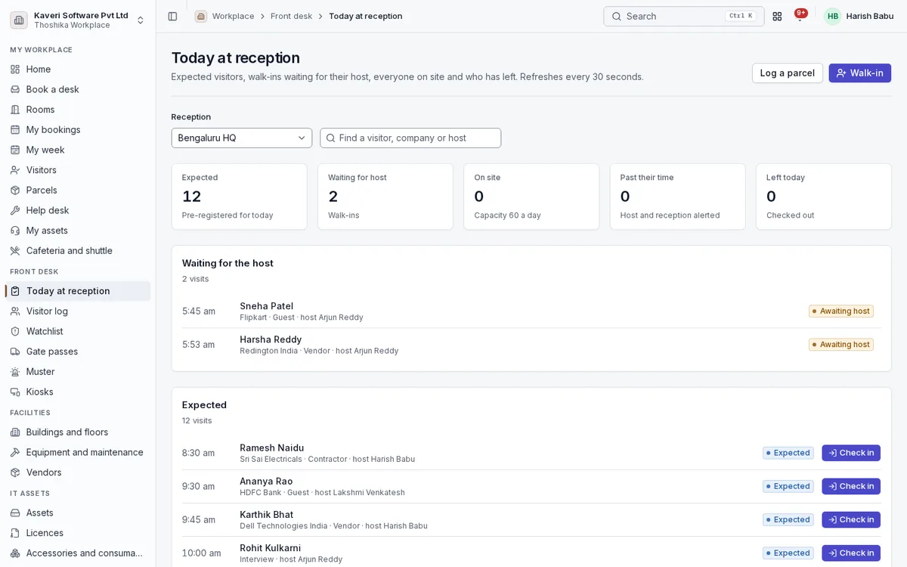
Task: Click the Gate passes icon
Action: pos(15,352)
